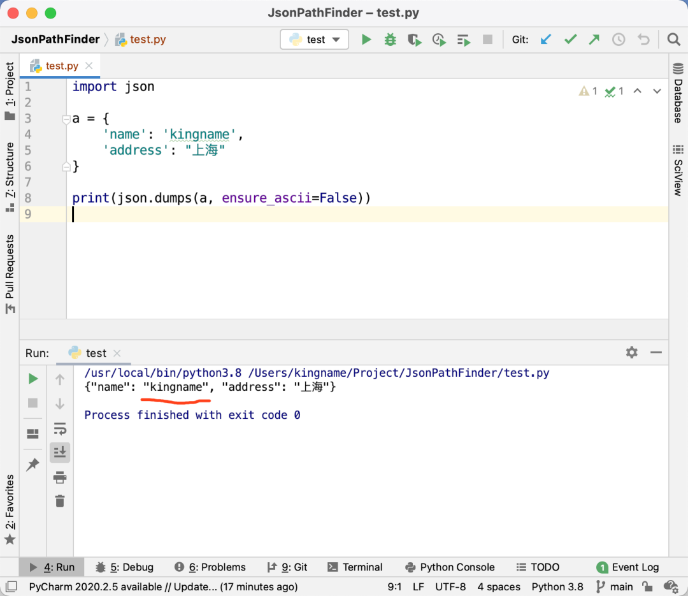Click JsonPathFinder breadcrumb
This screenshot has width=688, height=596.
pos(55,40)
